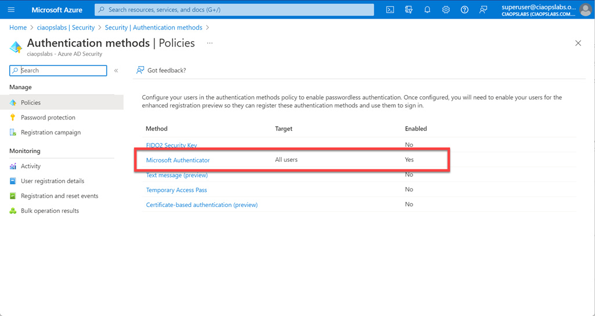
Task: Click Got feedback? button
Action: [161, 71]
